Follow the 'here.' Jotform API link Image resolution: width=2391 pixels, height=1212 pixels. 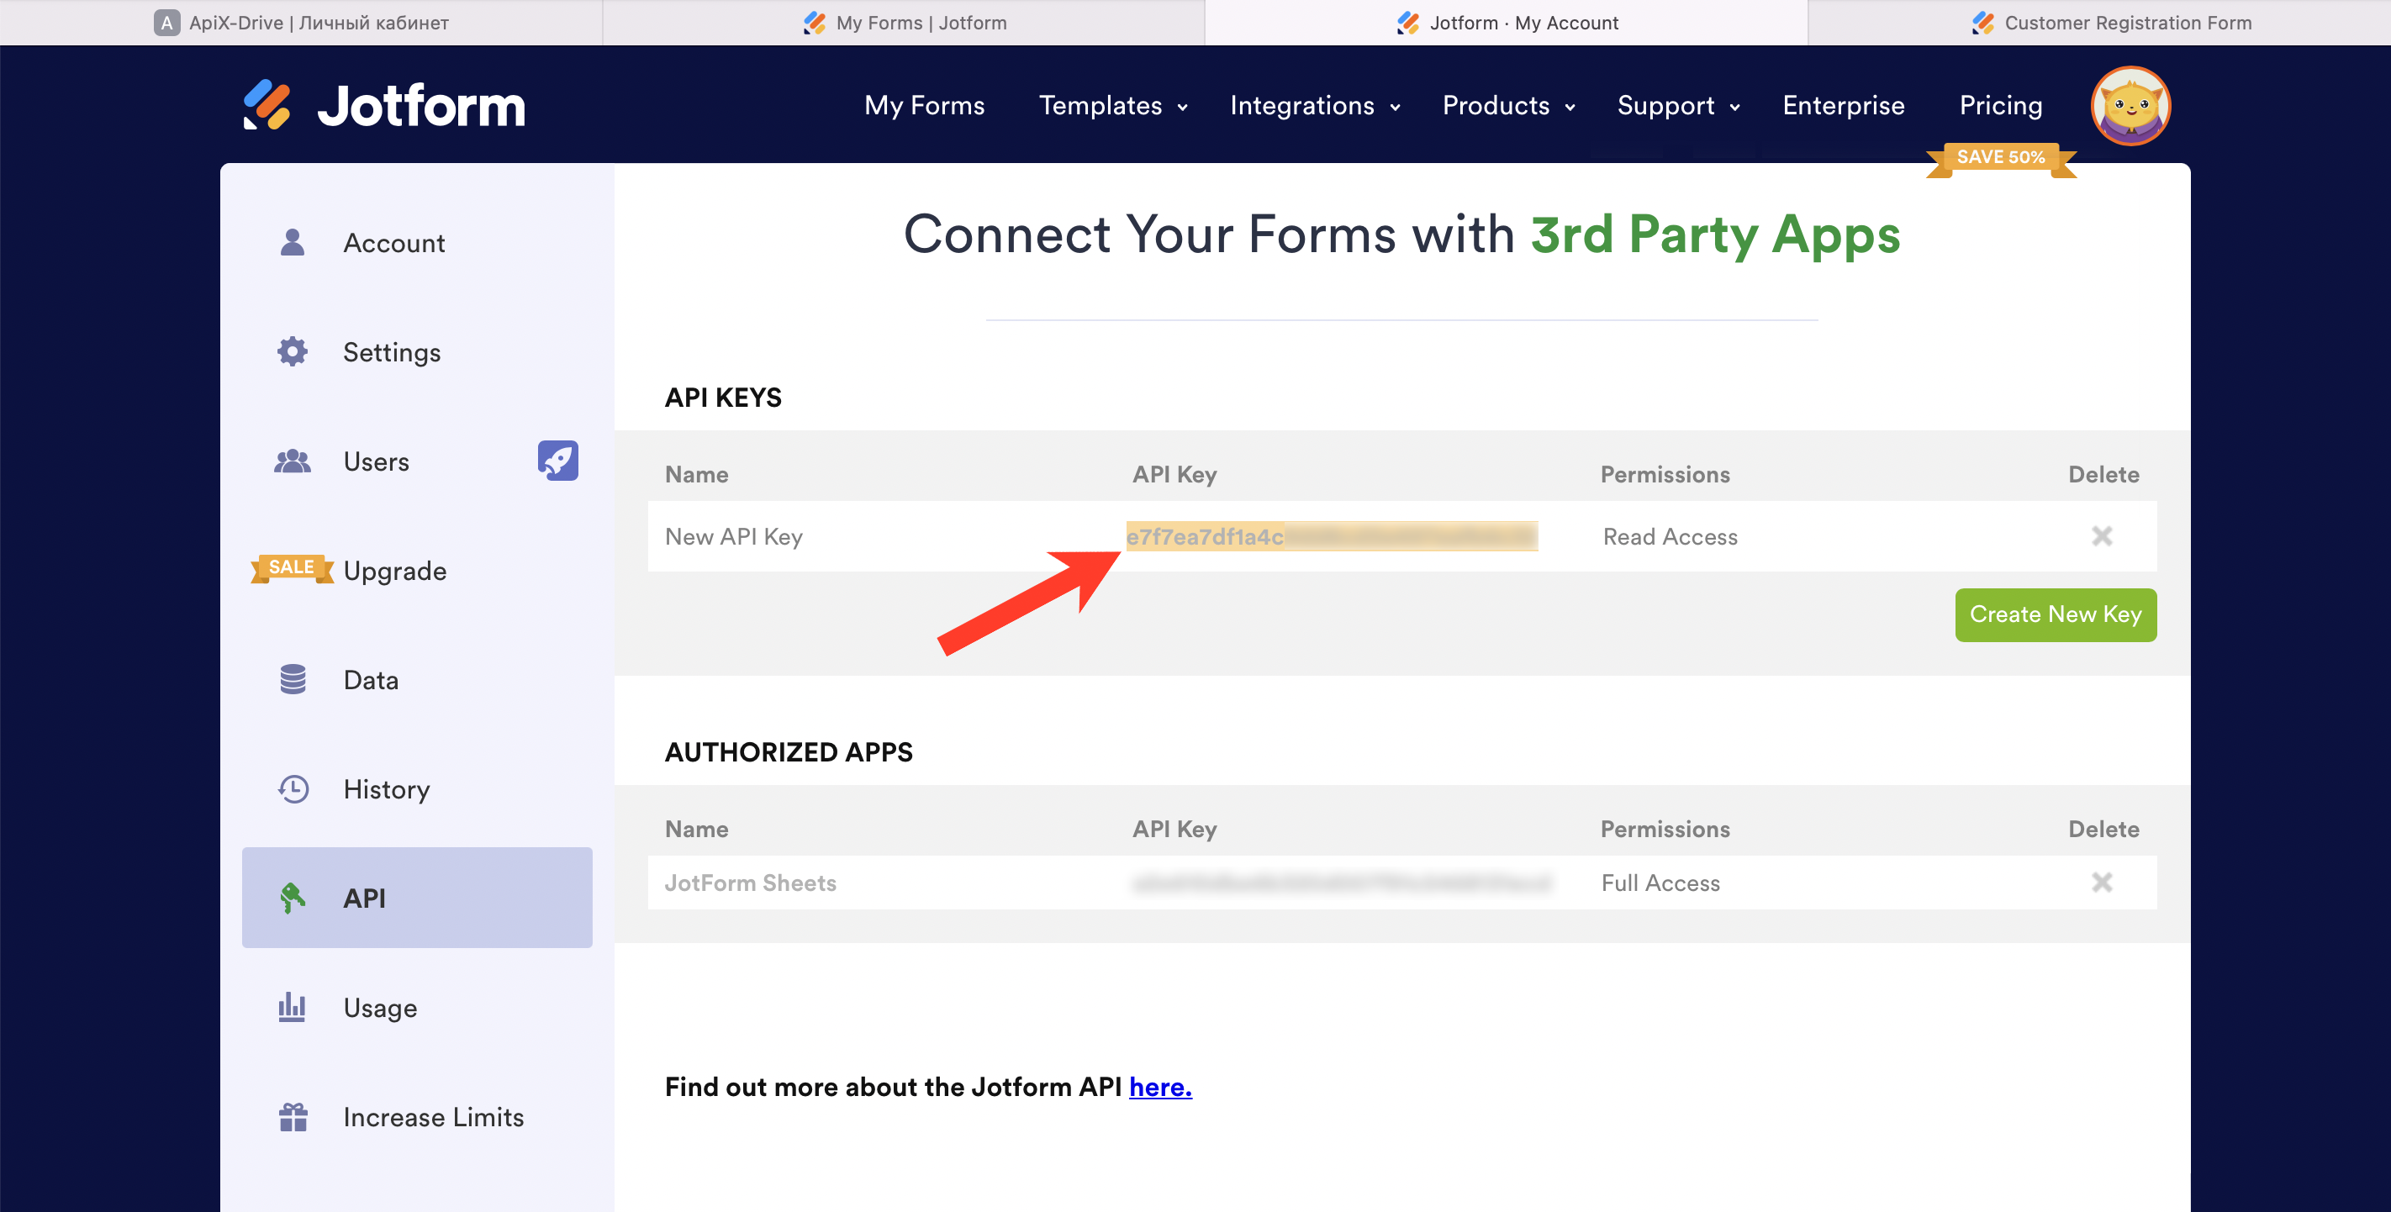[1160, 1087]
